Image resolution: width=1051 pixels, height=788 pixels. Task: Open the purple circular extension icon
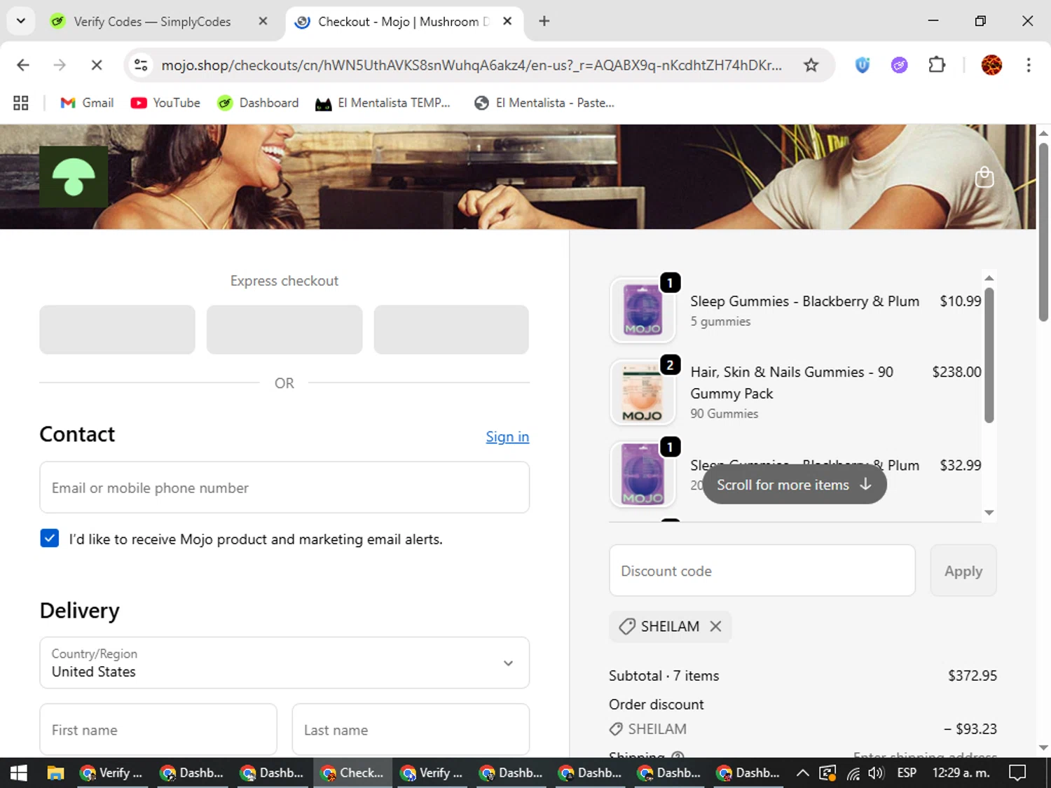pyautogui.click(x=899, y=65)
